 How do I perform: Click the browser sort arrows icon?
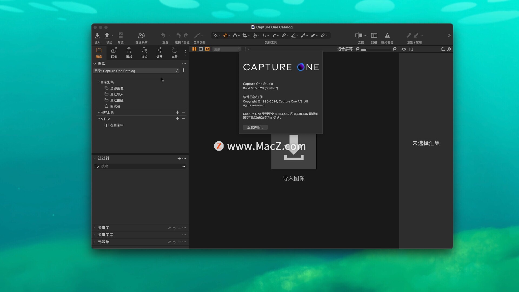click(x=411, y=49)
